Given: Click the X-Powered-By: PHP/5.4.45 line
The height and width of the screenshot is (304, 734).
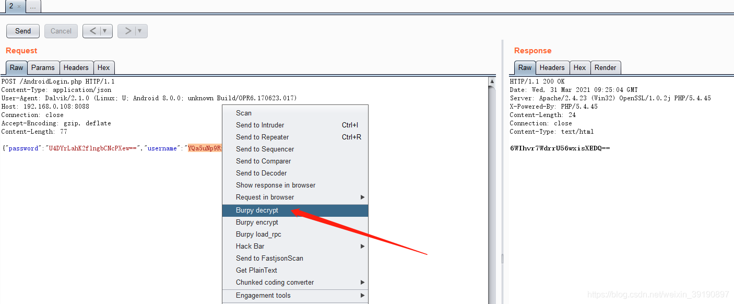Looking at the screenshot, I should coord(554,107).
